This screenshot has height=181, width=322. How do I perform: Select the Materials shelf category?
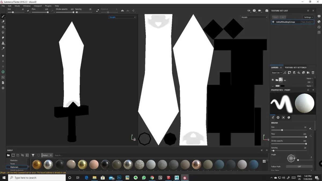pyautogui.click(x=17, y=167)
